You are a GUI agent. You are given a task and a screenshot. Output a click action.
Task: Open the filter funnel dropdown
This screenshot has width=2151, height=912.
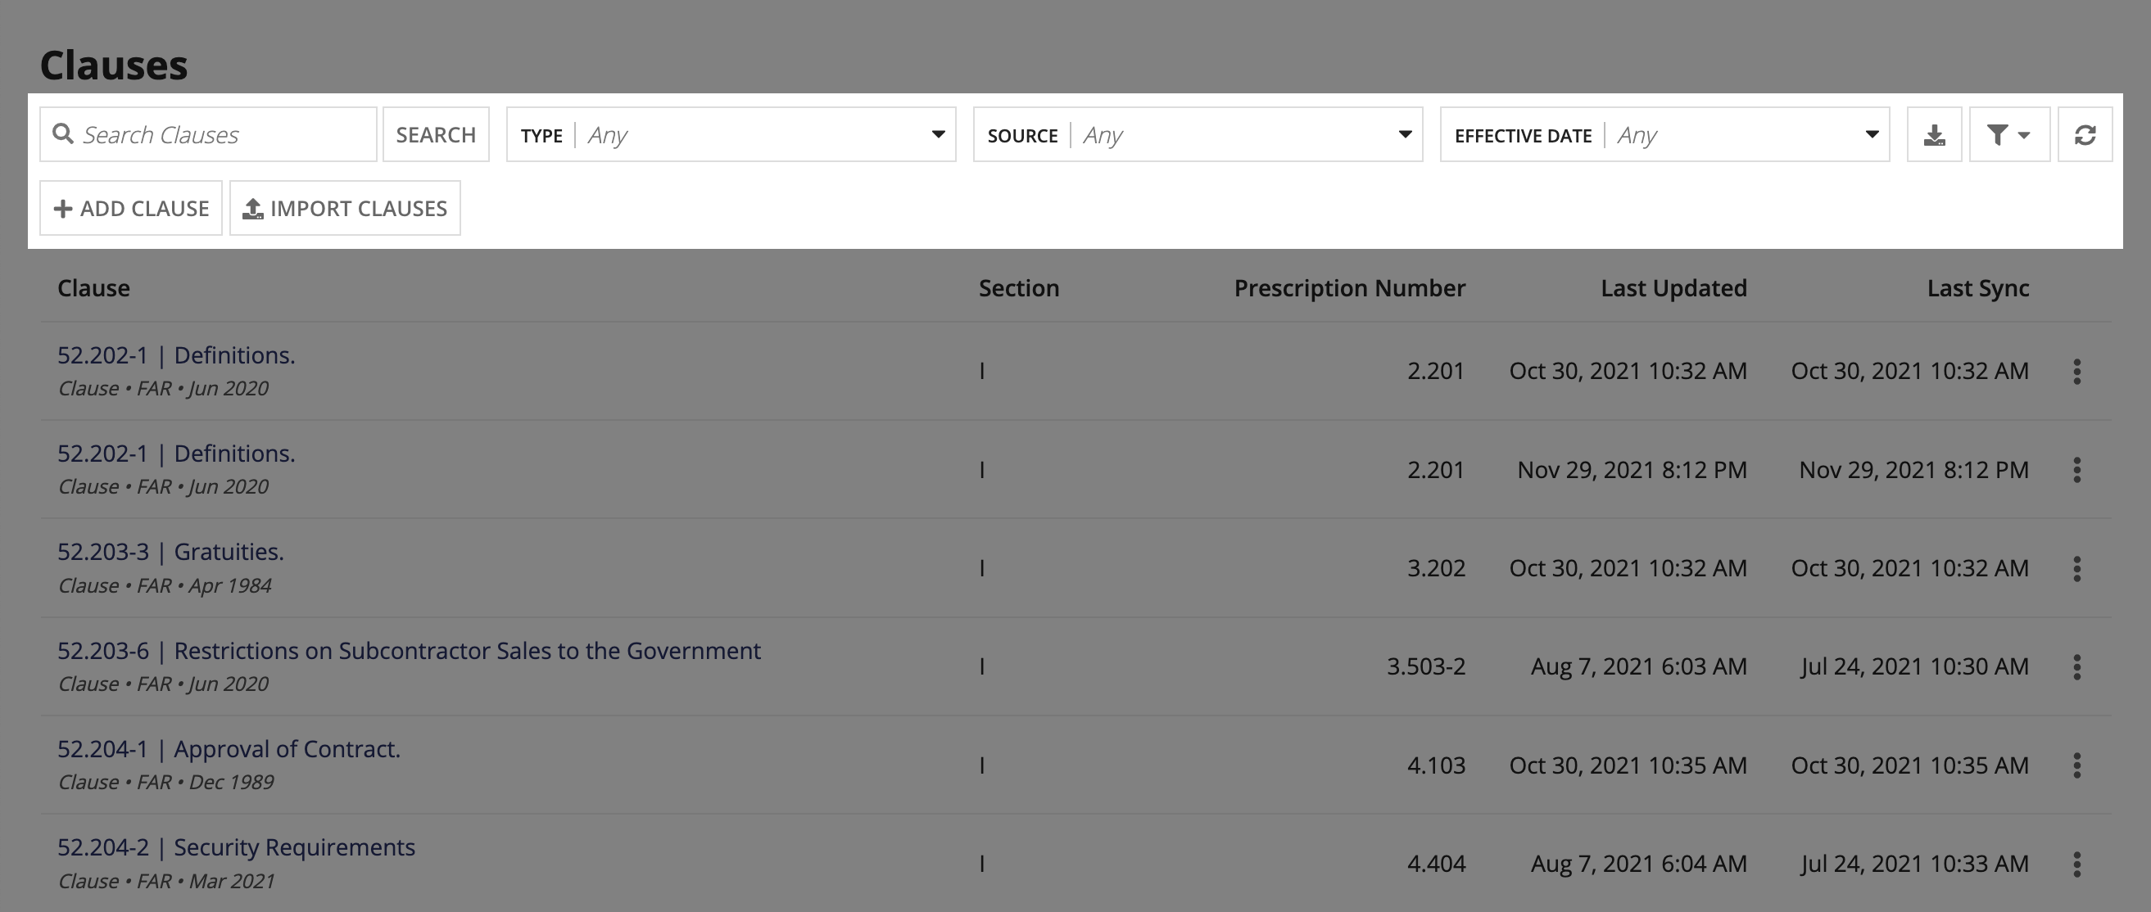tap(2009, 134)
